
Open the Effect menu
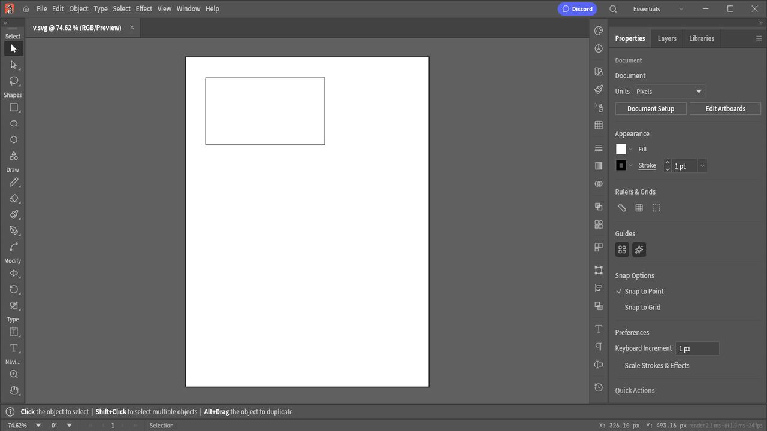144,9
